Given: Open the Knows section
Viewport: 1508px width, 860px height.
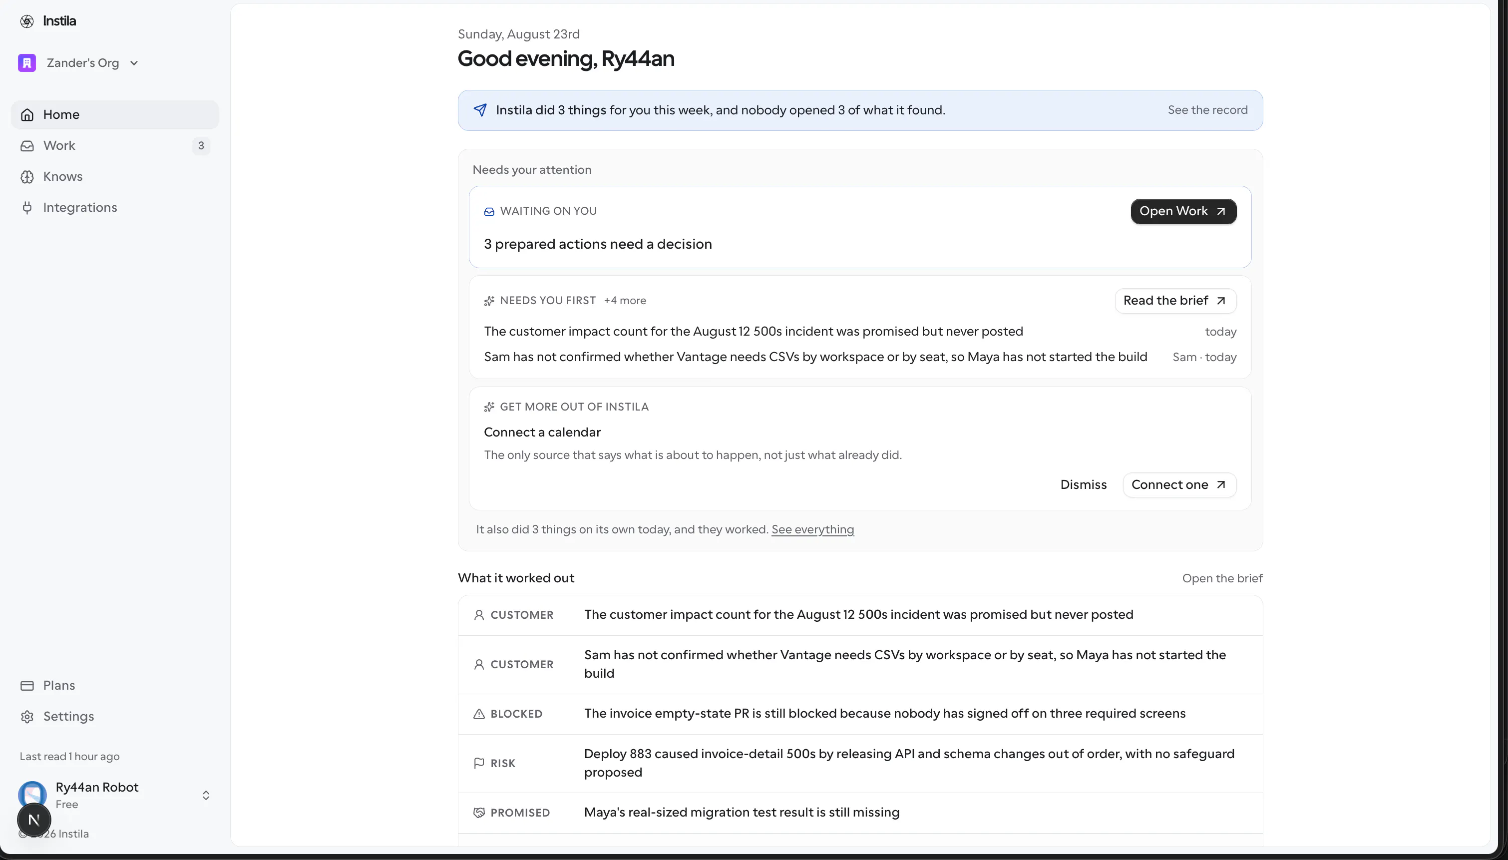Looking at the screenshot, I should [x=114, y=177].
